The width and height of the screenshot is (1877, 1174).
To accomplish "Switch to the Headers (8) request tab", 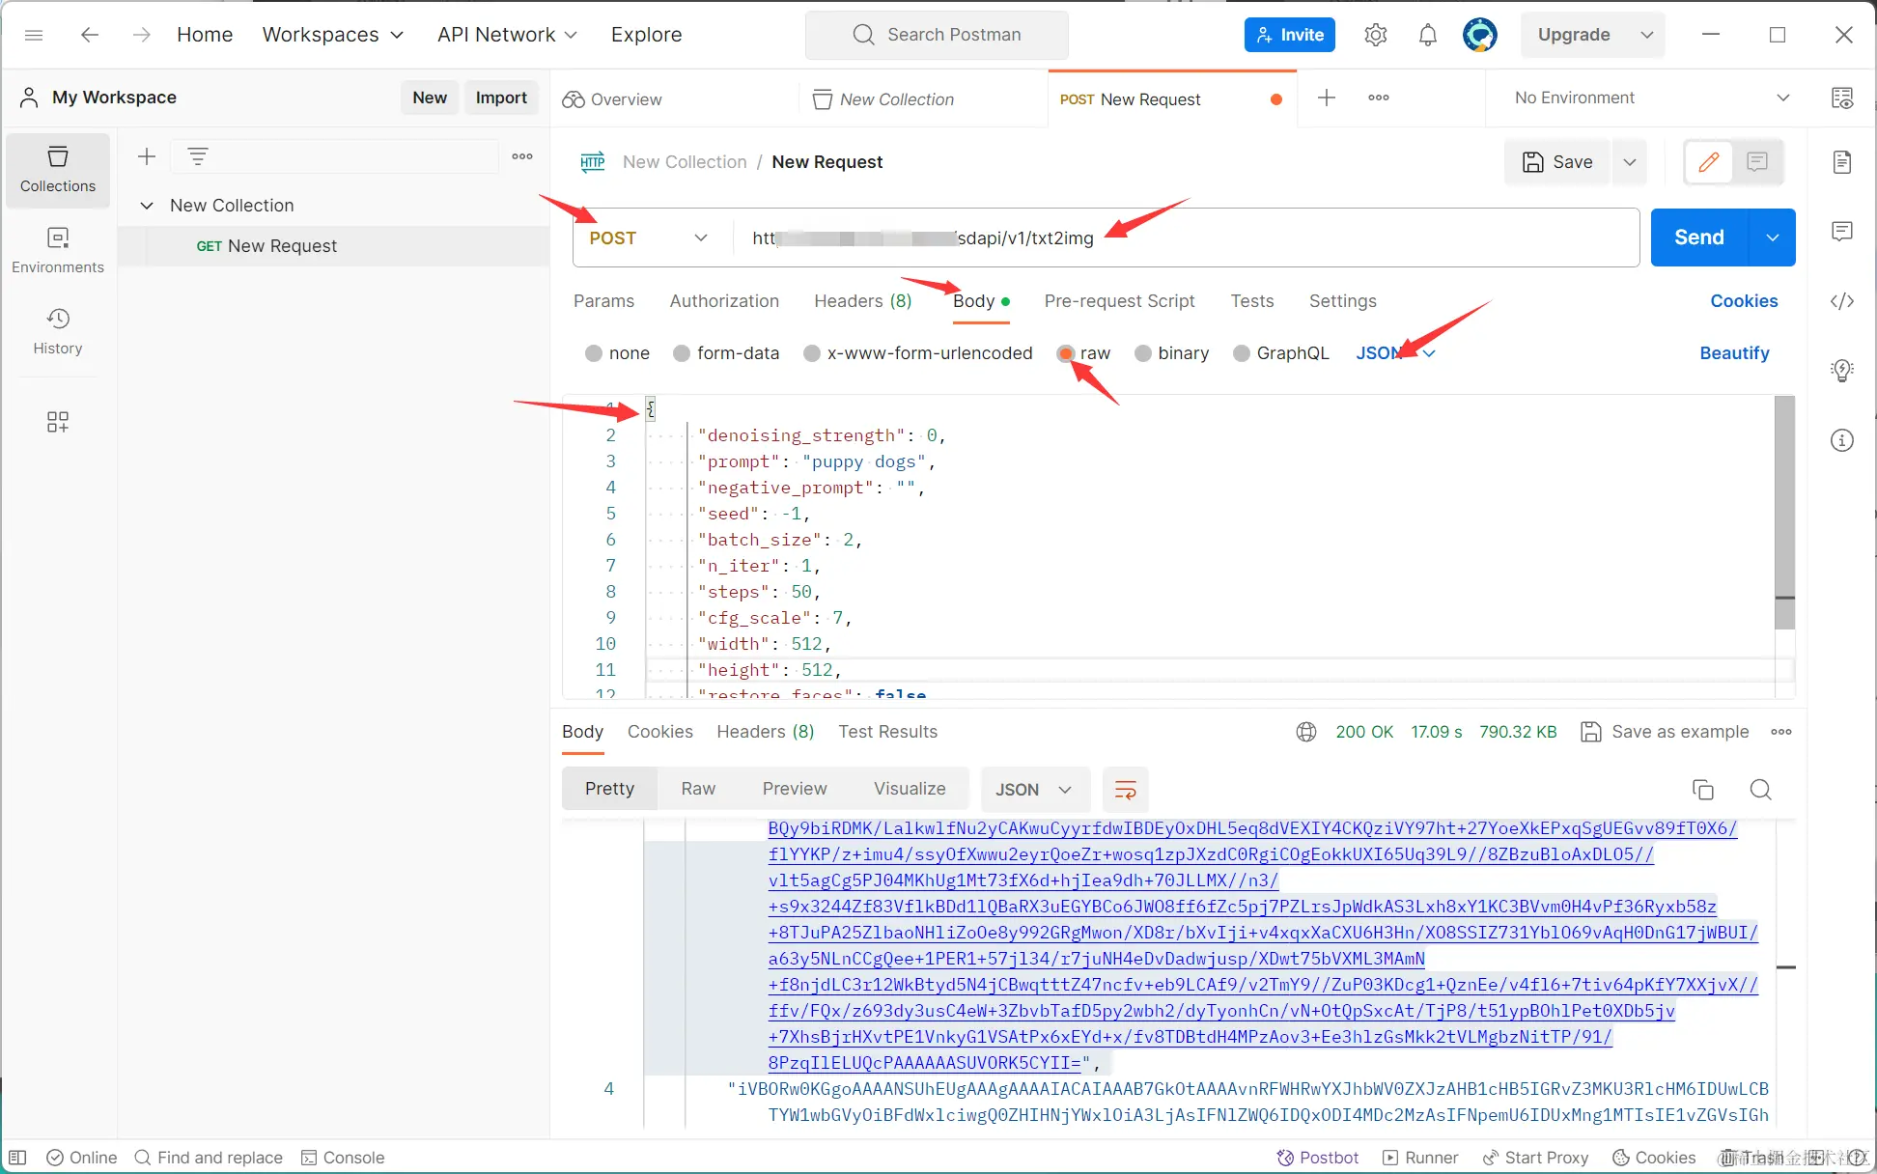I will pos(862,301).
